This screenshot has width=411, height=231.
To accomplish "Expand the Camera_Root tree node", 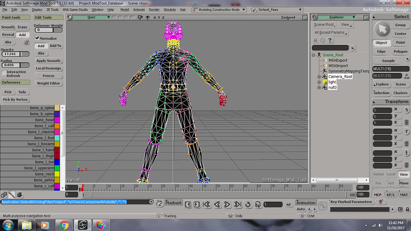I will [x=319, y=77].
